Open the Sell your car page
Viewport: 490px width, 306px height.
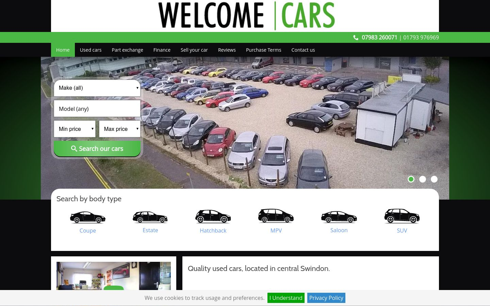pyautogui.click(x=194, y=50)
